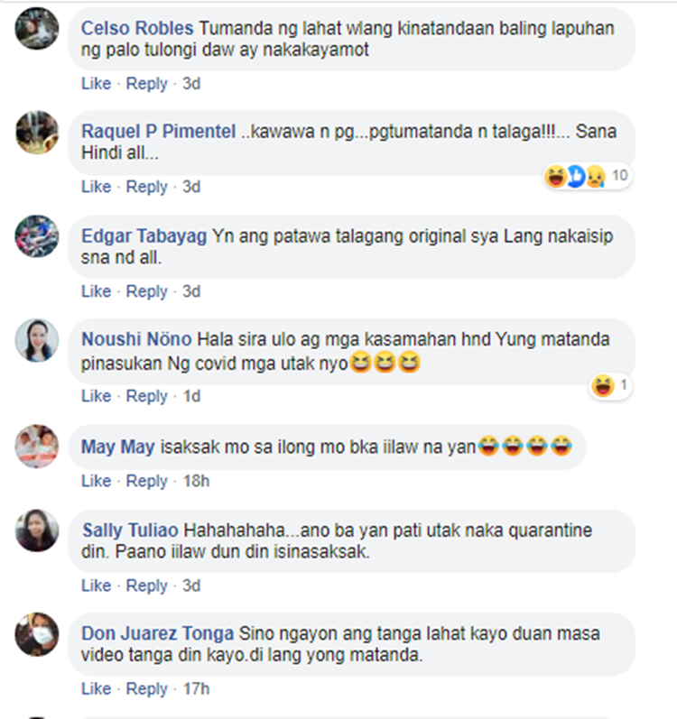This screenshot has width=677, height=719.
Task: Click the 18h timestamp on May May's comment
Action: (x=196, y=481)
